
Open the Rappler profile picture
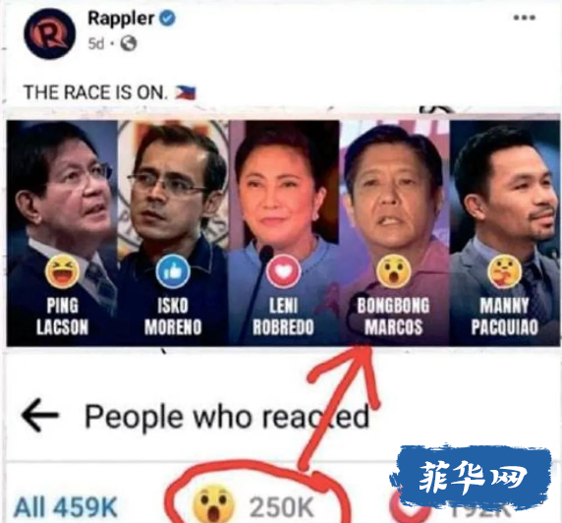[x=50, y=33]
